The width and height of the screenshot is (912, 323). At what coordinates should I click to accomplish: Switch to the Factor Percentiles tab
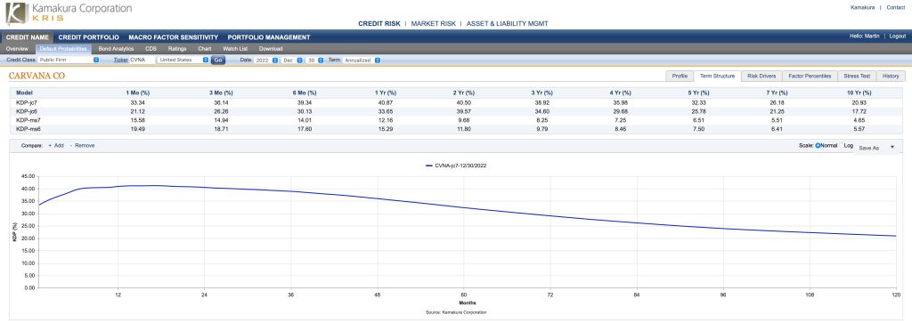[x=810, y=77]
